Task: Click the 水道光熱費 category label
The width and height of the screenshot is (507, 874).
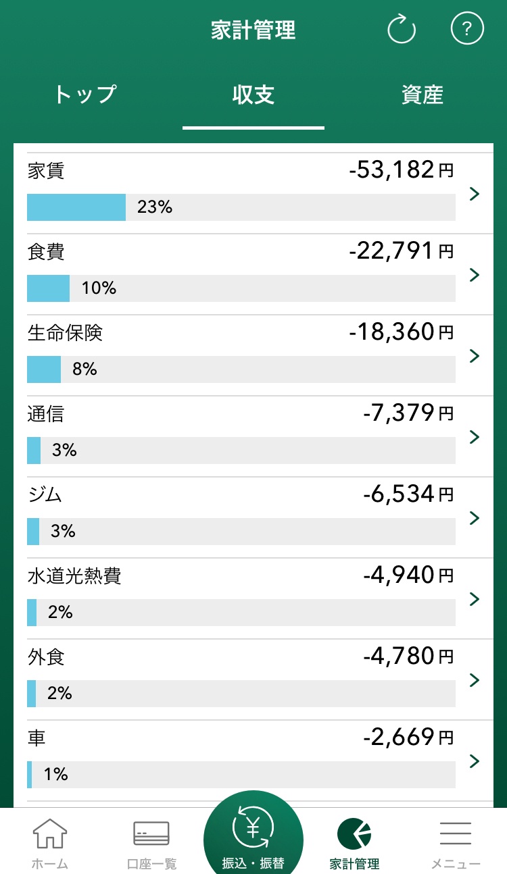Action: click(x=74, y=576)
